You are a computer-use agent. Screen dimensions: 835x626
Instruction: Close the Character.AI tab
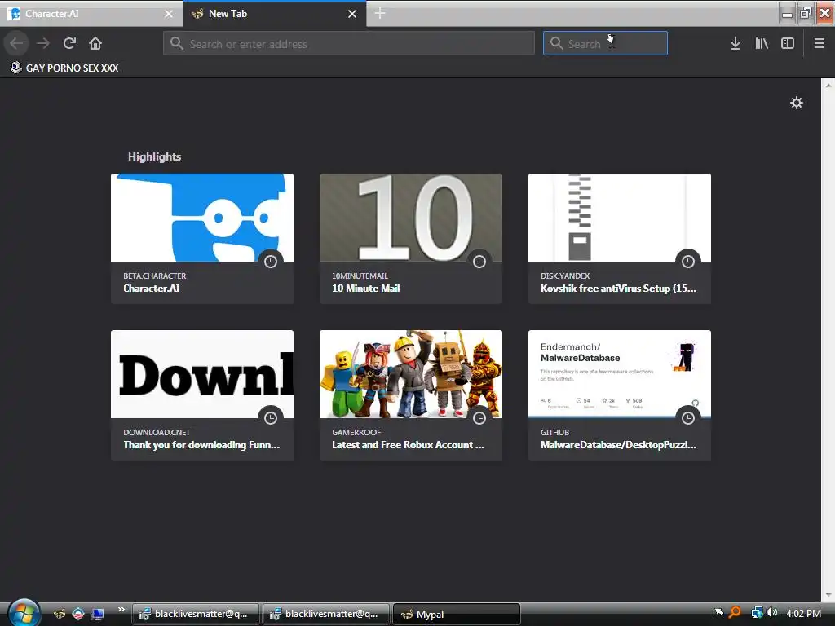(169, 14)
